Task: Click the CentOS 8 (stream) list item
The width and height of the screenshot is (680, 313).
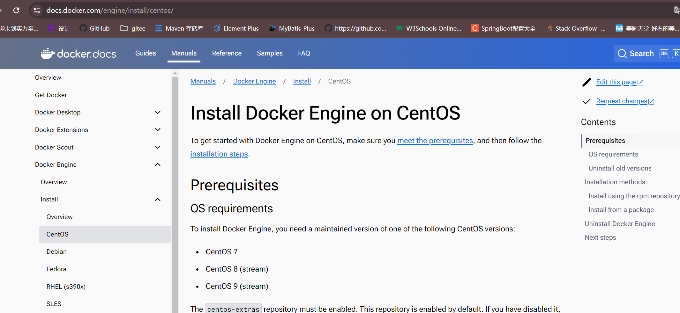Action: (237, 269)
